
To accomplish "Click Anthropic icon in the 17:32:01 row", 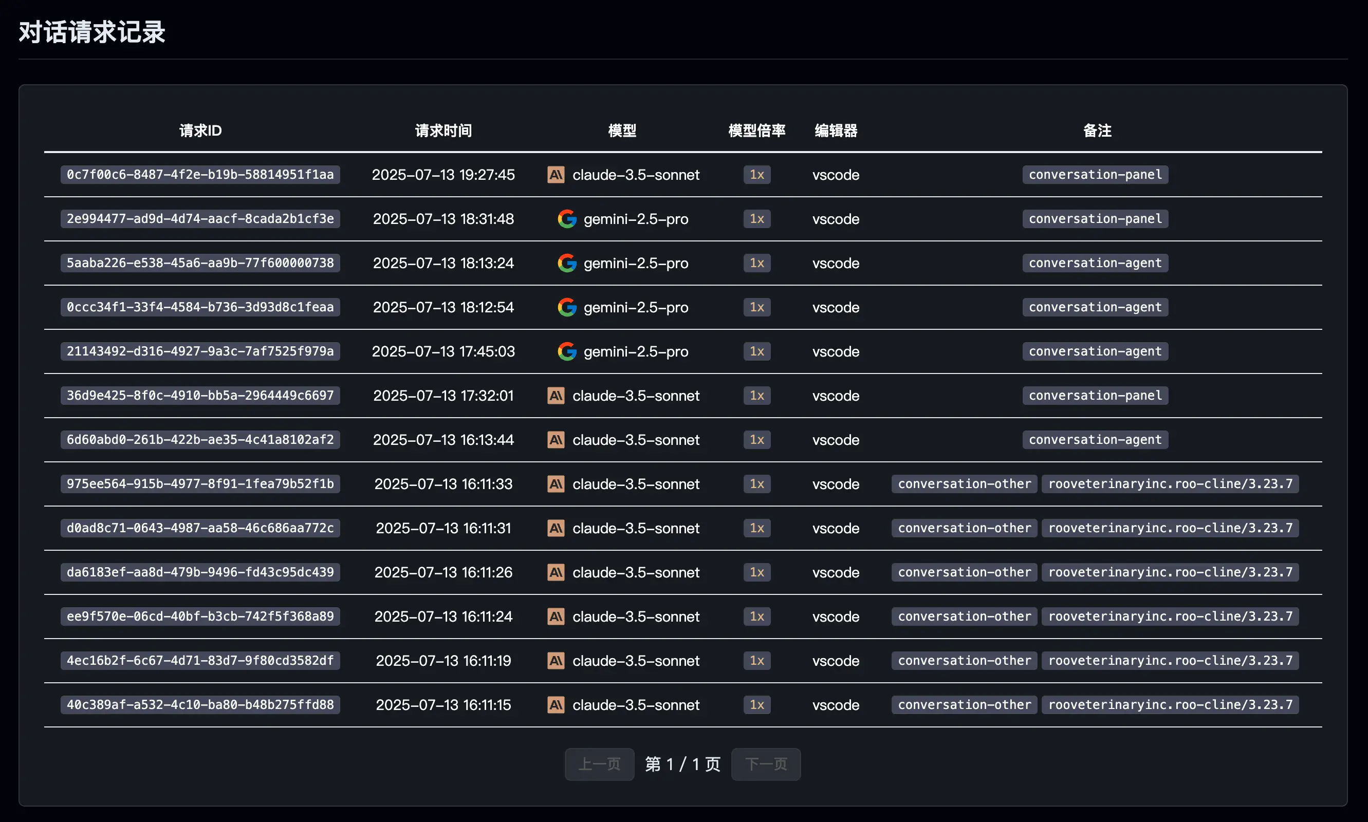I will [x=556, y=396].
